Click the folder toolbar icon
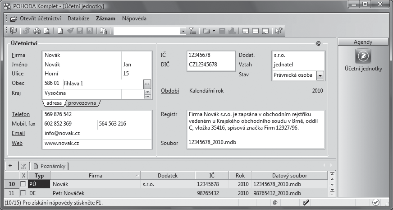 click(206, 31)
